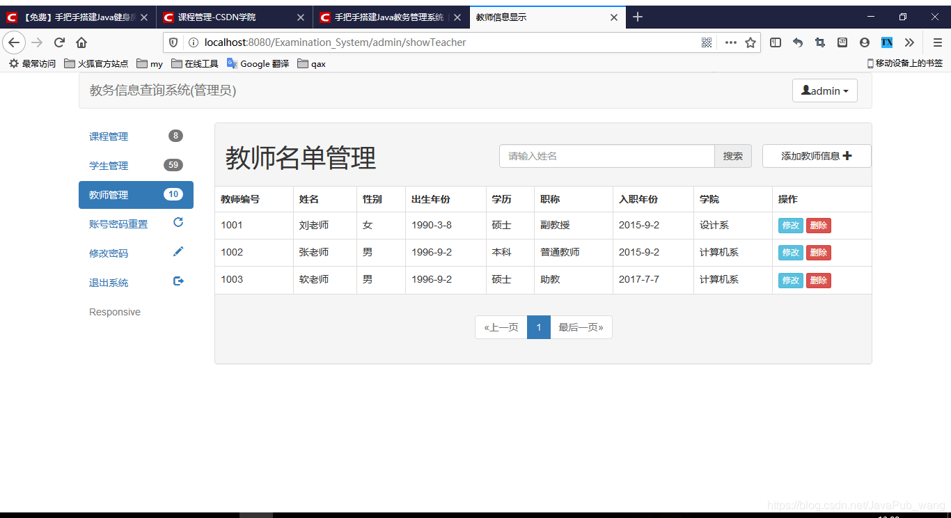The image size is (951, 518).
Task: Show site information icon in address bar
Action: click(193, 42)
